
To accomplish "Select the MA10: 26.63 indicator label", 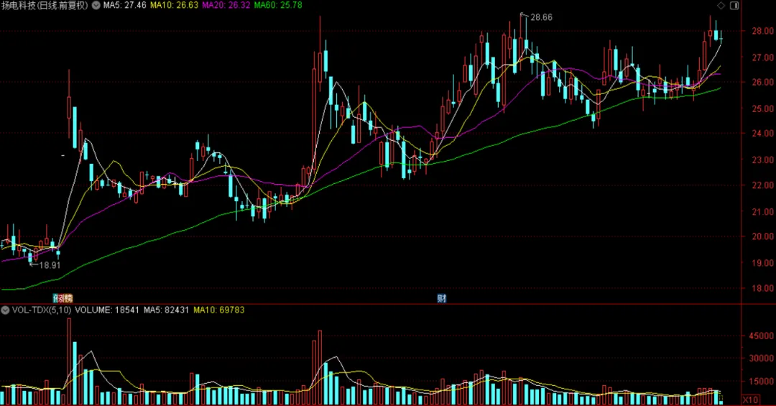I will tap(174, 6).
